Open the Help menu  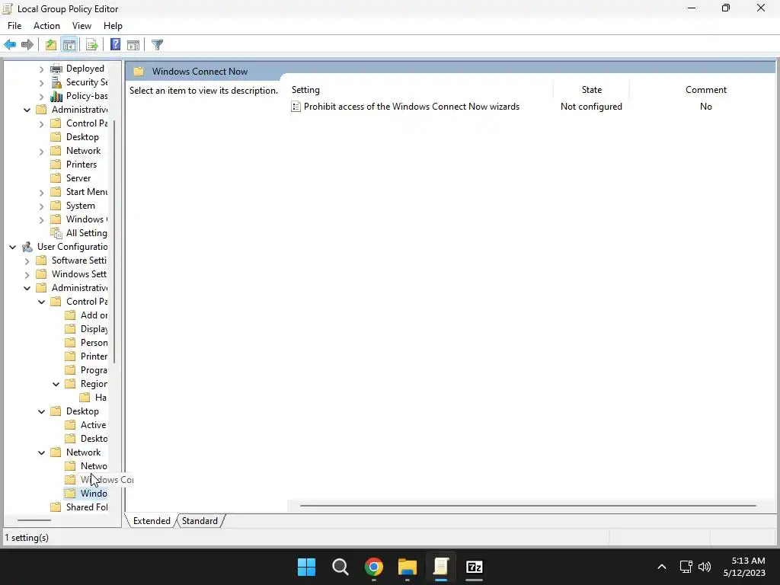click(x=113, y=26)
